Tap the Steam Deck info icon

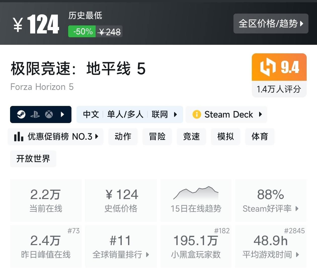[197, 114]
